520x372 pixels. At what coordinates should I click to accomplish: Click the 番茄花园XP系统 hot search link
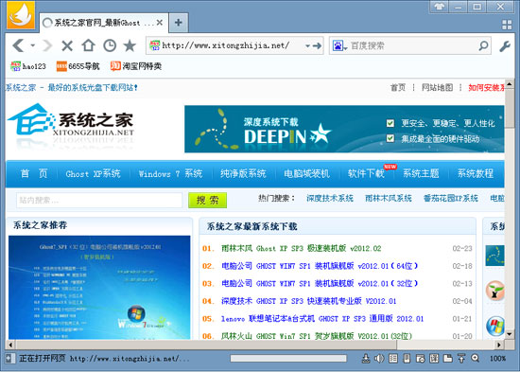(x=451, y=198)
